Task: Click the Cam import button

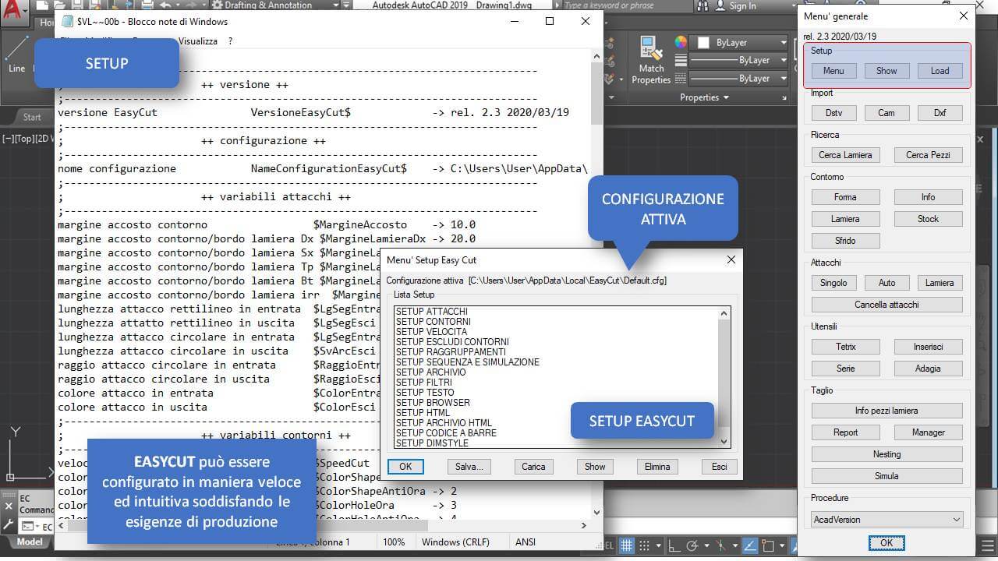Action: point(887,113)
